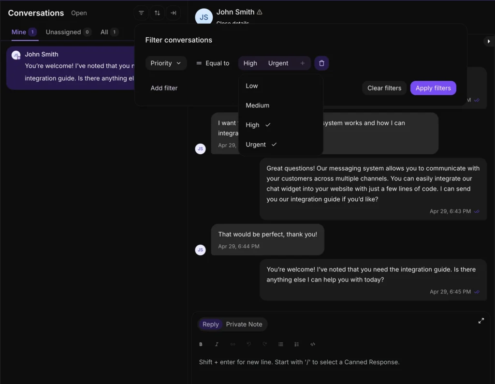Open the Equal to operator selector
This screenshot has height=384, width=495.
(x=213, y=63)
